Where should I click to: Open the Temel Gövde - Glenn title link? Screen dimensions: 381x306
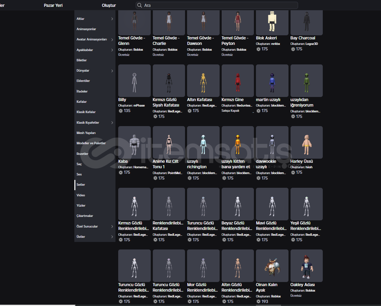click(132, 41)
